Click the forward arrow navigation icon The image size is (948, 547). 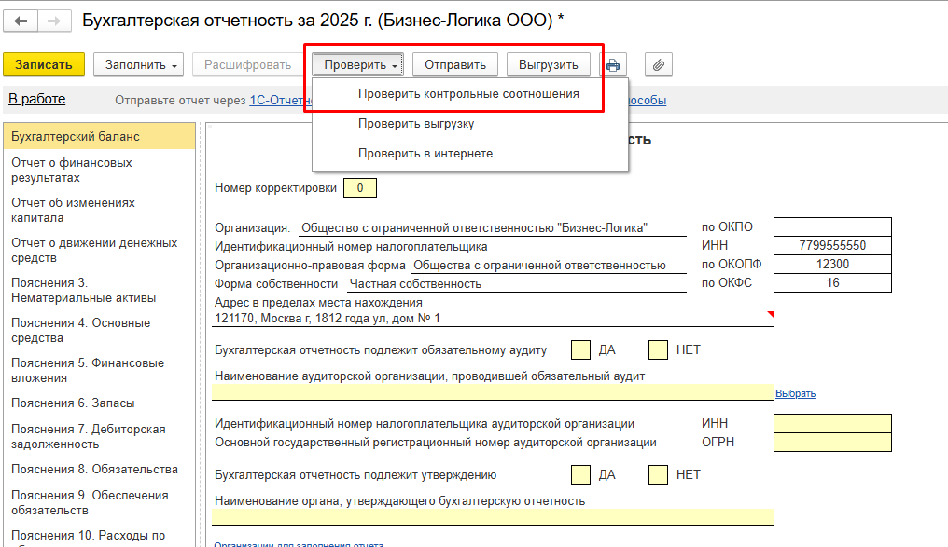tap(54, 21)
